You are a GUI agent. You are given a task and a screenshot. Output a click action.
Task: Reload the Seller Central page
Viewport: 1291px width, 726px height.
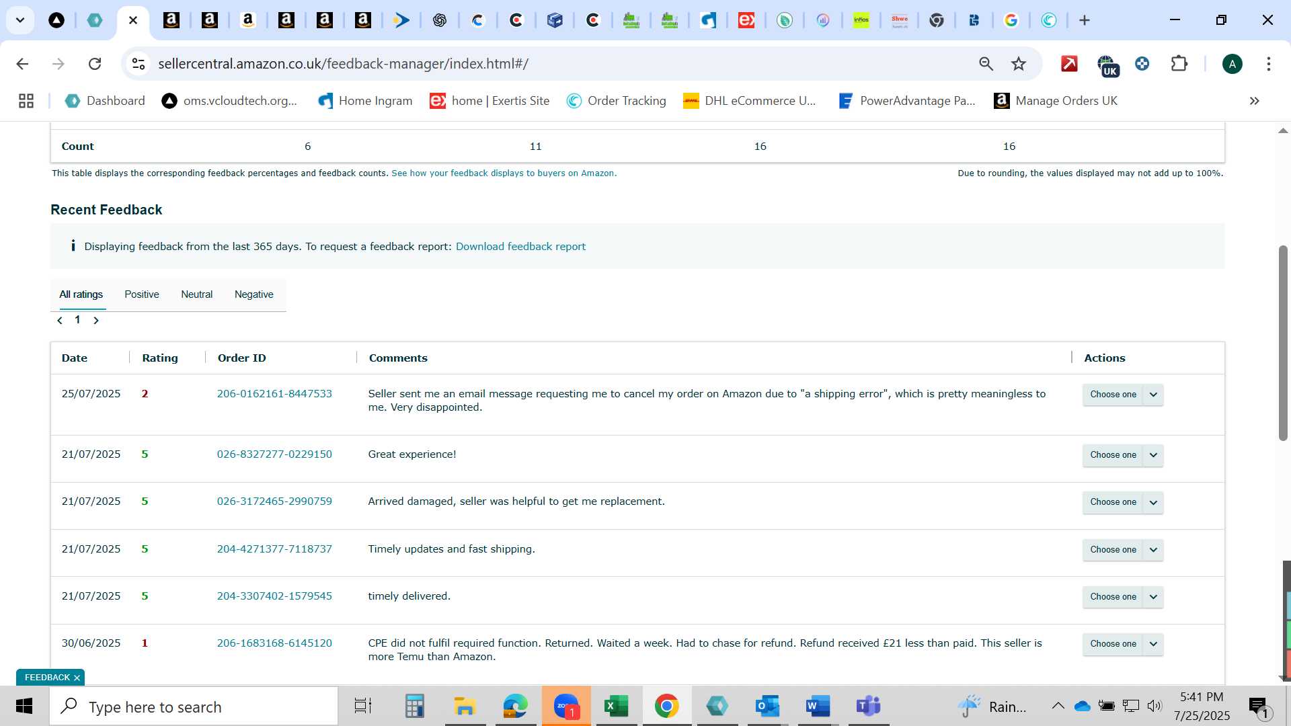(95, 64)
